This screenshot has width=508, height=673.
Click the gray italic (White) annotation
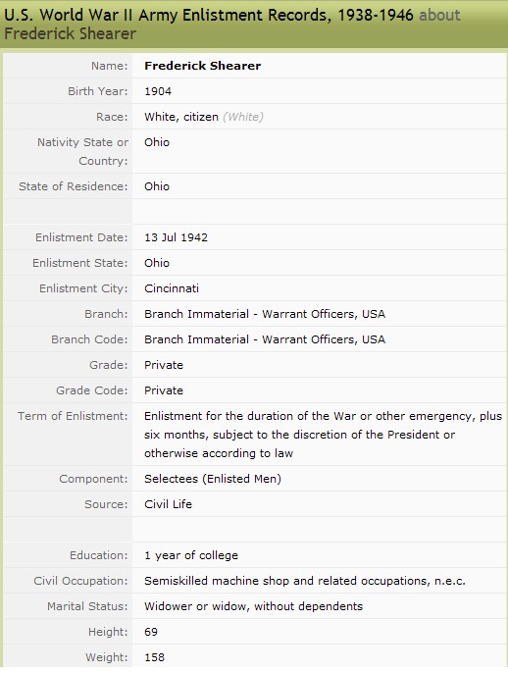[x=243, y=117]
